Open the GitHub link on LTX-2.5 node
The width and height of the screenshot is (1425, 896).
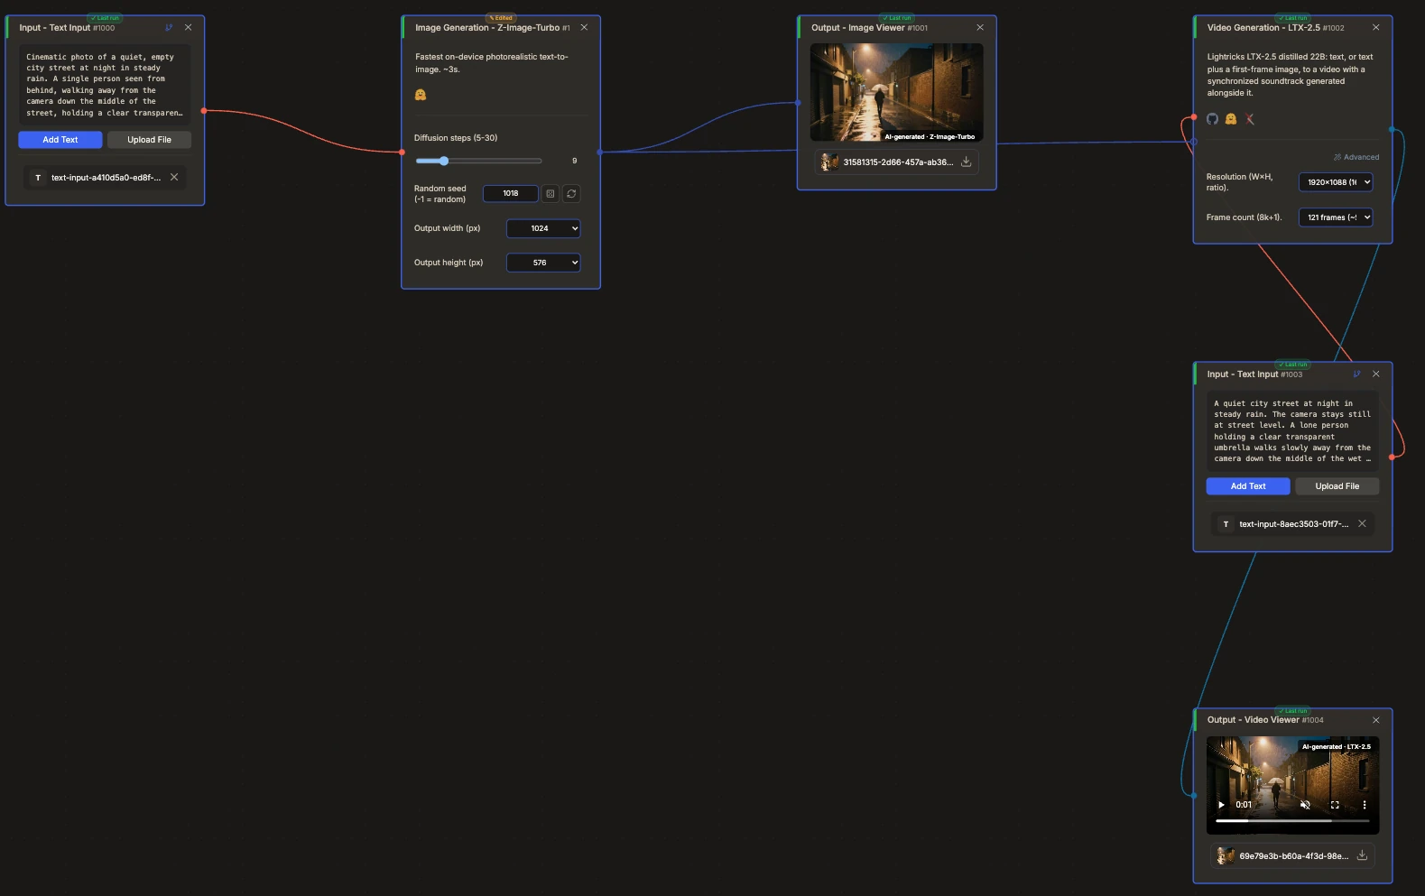(1213, 119)
